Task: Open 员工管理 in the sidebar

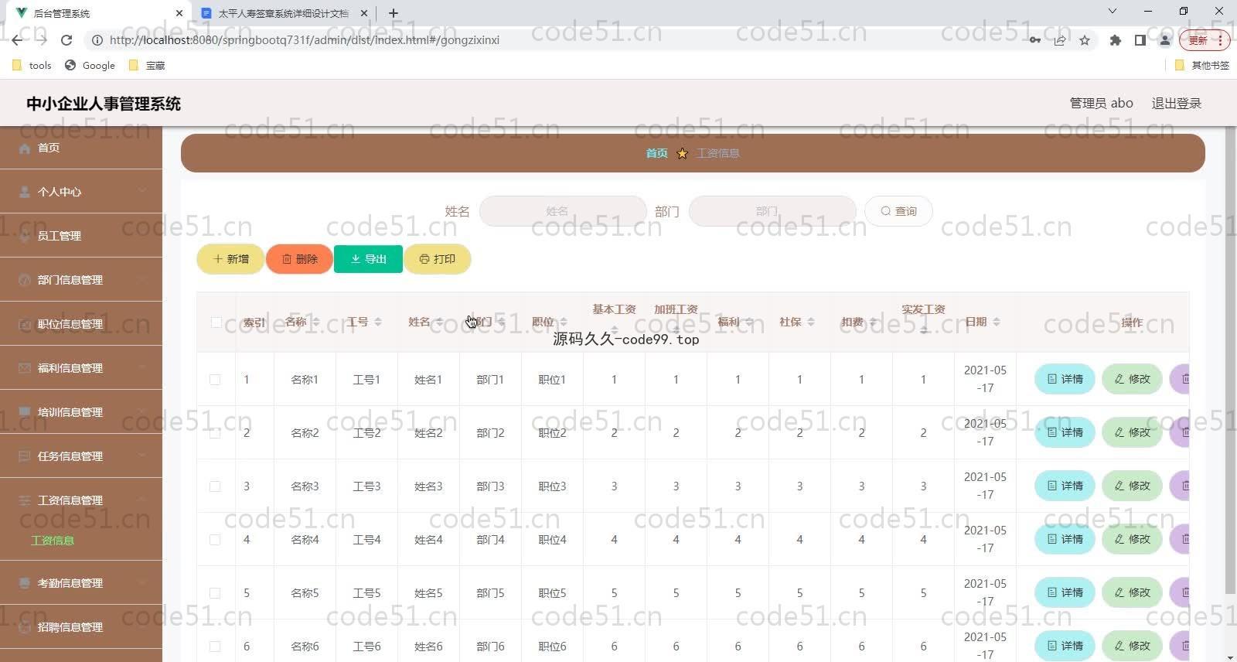Action: click(81, 236)
